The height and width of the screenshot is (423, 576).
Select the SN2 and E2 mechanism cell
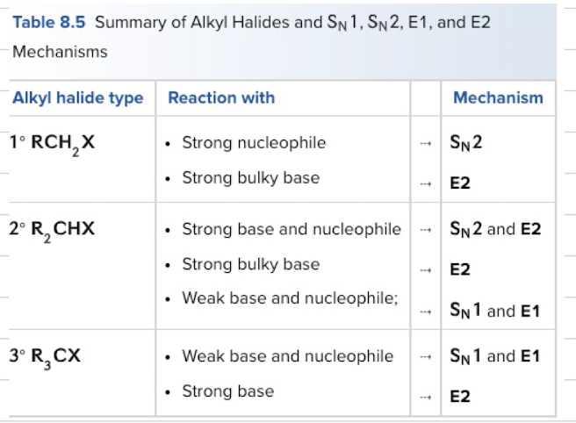(495, 230)
